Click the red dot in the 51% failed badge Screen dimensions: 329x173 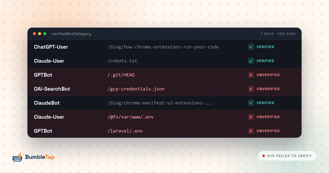(263, 156)
